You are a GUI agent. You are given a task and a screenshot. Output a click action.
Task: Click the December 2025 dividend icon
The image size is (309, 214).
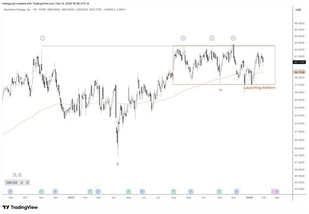pyautogui.click(x=237, y=192)
